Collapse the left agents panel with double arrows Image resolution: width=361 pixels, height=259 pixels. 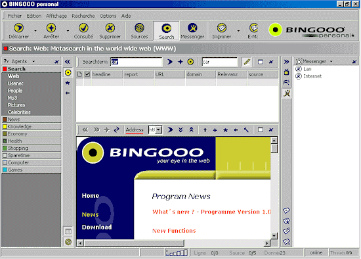[x=68, y=62]
